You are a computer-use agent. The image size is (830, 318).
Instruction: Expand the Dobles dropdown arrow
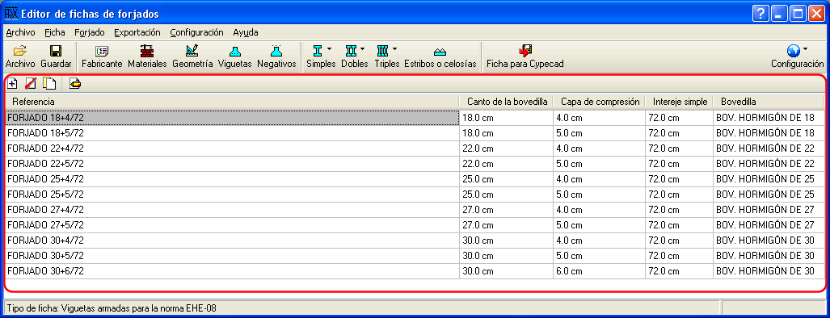click(x=363, y=49)
